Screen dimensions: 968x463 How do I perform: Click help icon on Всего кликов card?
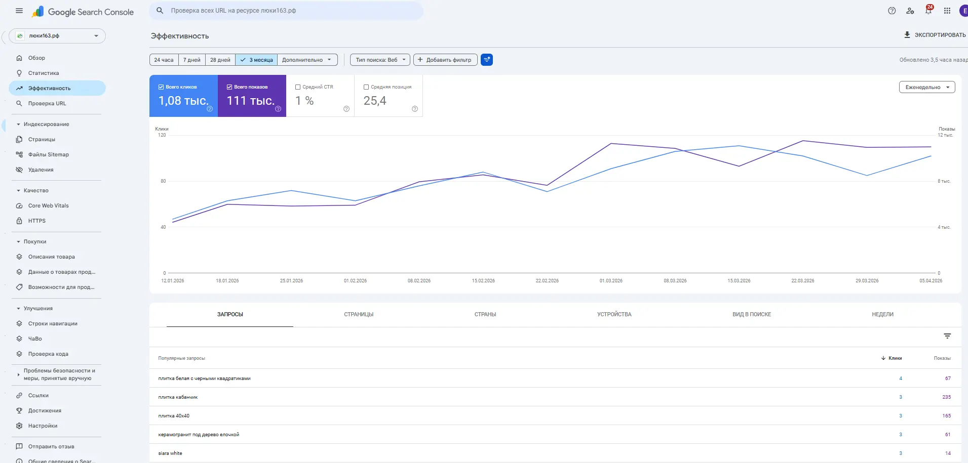coord(210,109)
